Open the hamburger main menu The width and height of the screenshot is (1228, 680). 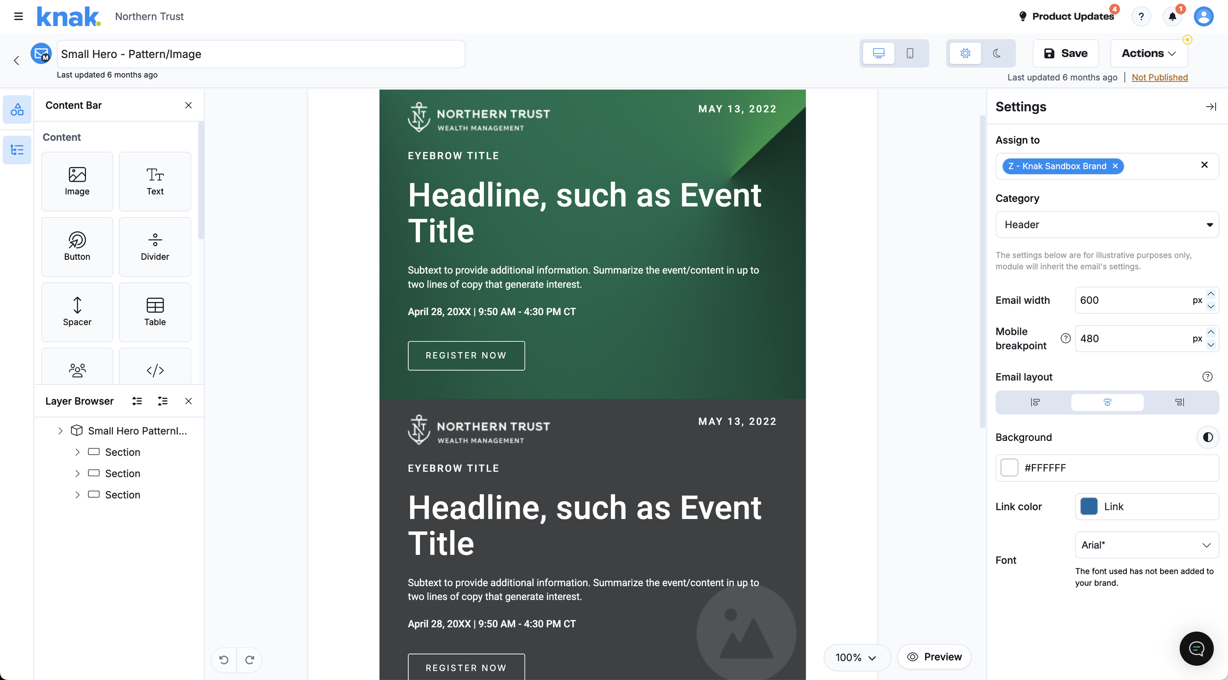(19, 16)
